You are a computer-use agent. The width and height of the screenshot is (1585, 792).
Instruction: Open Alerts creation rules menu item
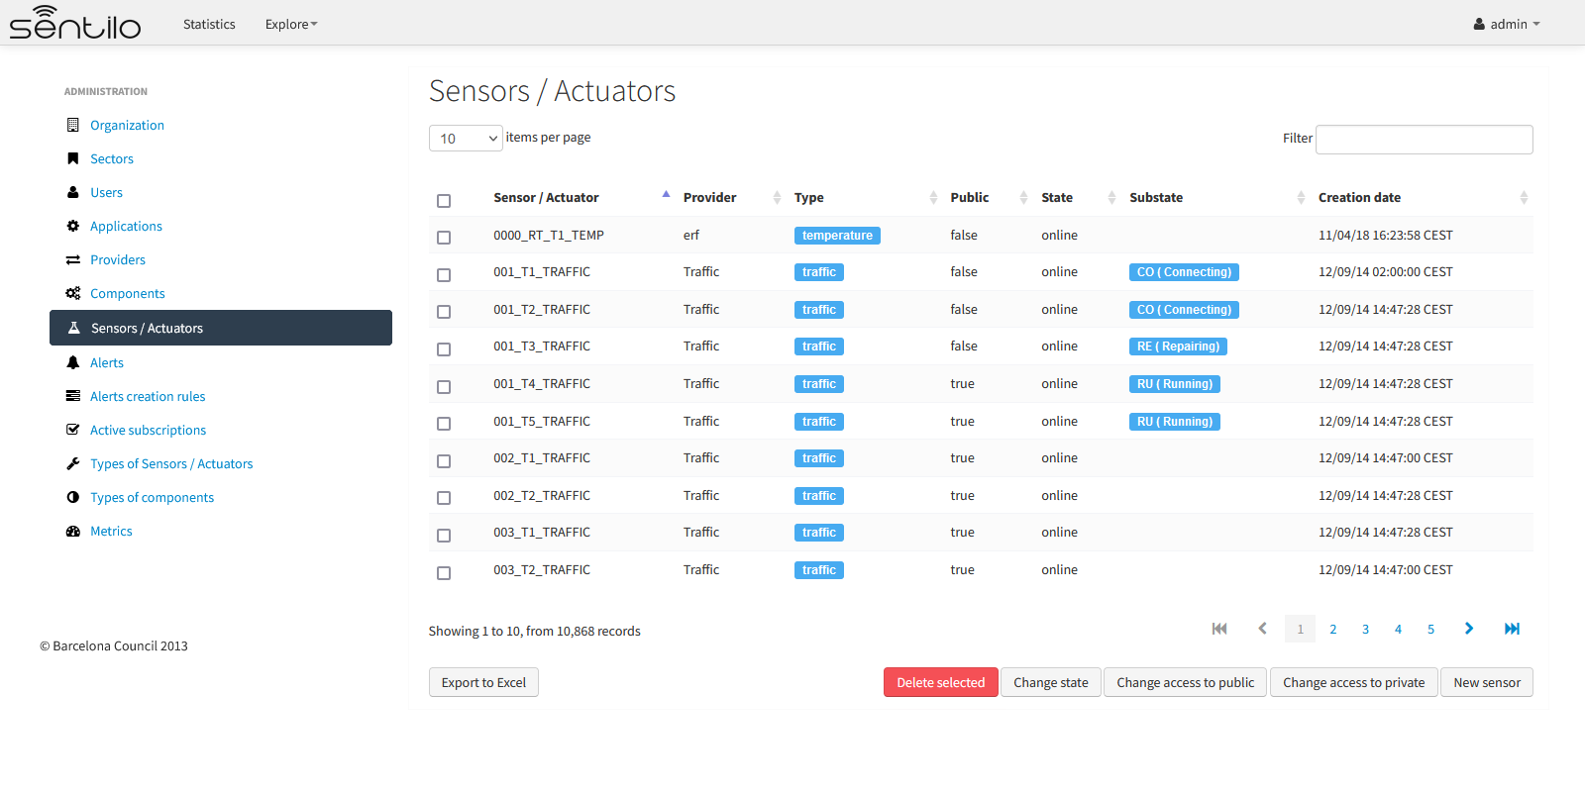coord(148,396)
